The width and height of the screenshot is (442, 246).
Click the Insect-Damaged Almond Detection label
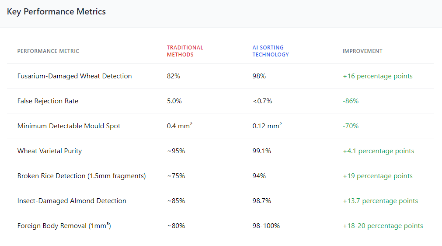click(x=72, y=201)
